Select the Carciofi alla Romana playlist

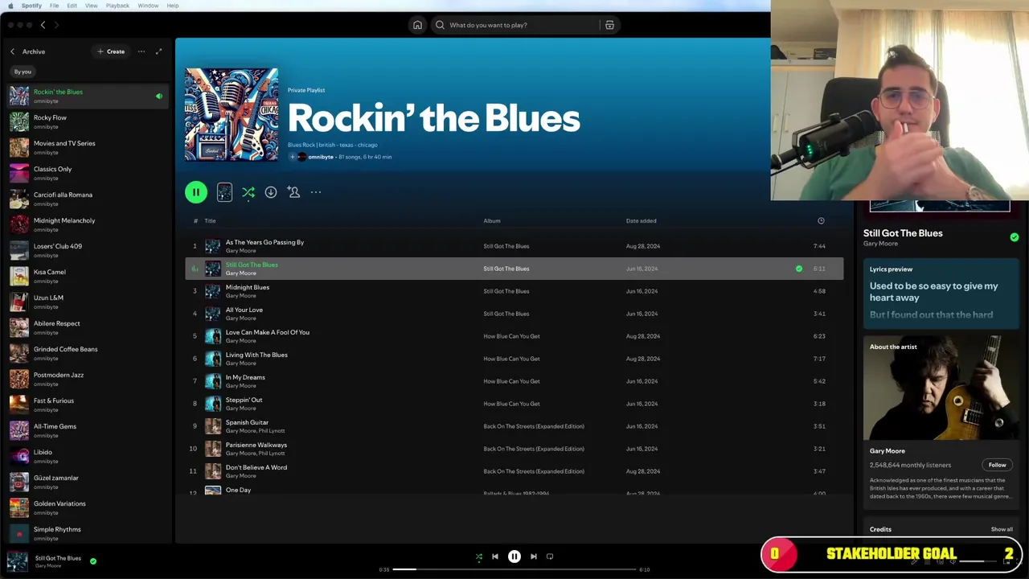[x=88, y=199]
